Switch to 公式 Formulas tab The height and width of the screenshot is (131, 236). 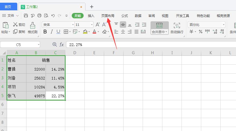124,16
